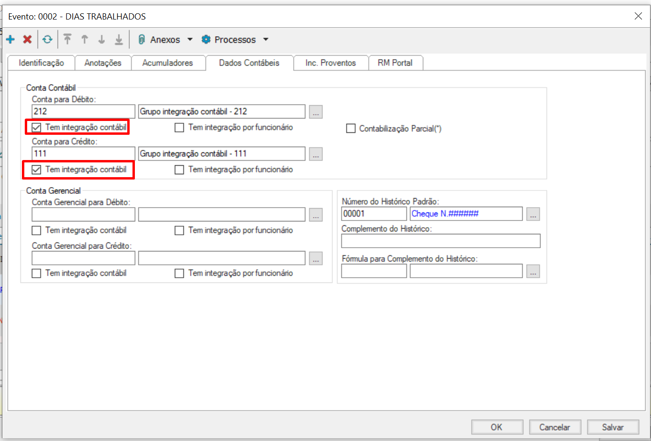The image size is (651, 441).
Task: Click the Cancelar button
Action: coord(555,427)
